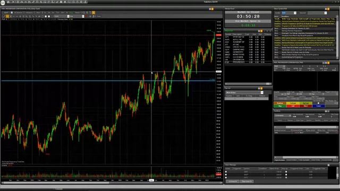Click the red Sell button
Screen dimensions: 340x191
(293, 106)
